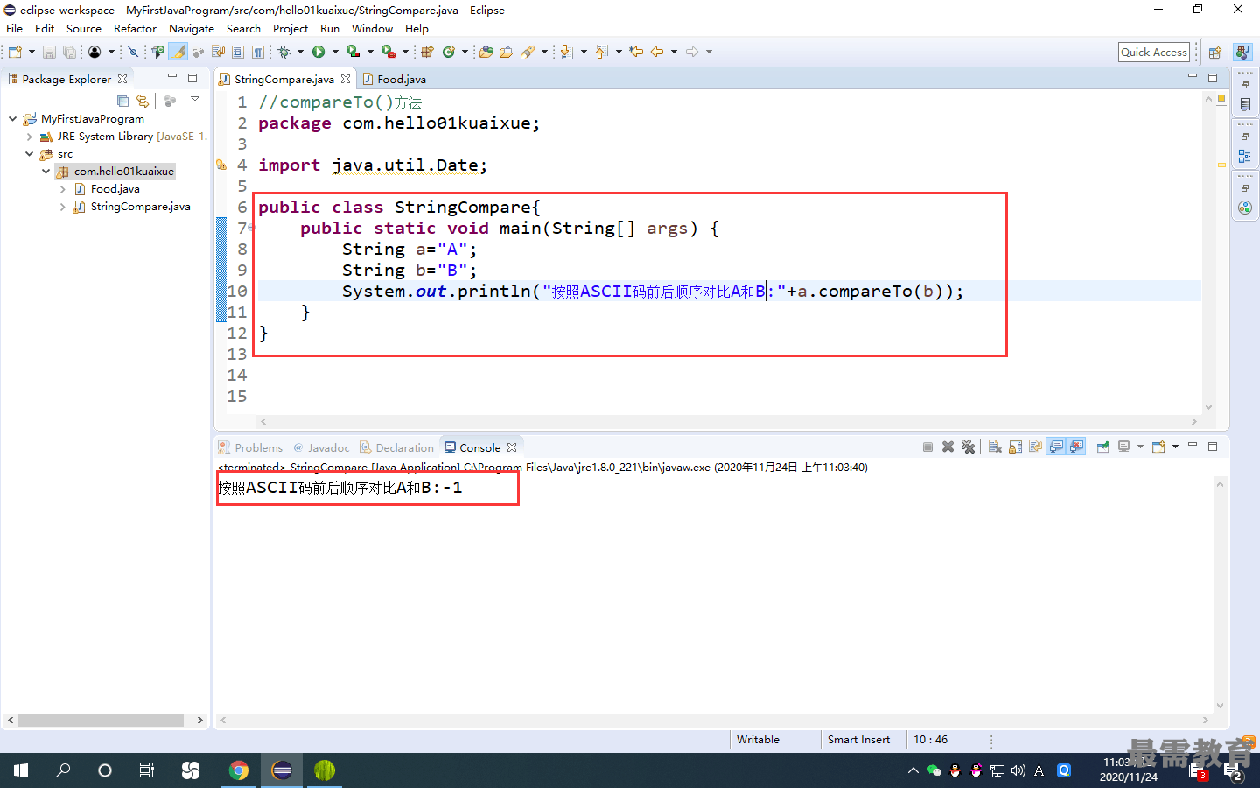1260x788 pixels.
Task: Open the Navigate menu
Action: [191, 29]
